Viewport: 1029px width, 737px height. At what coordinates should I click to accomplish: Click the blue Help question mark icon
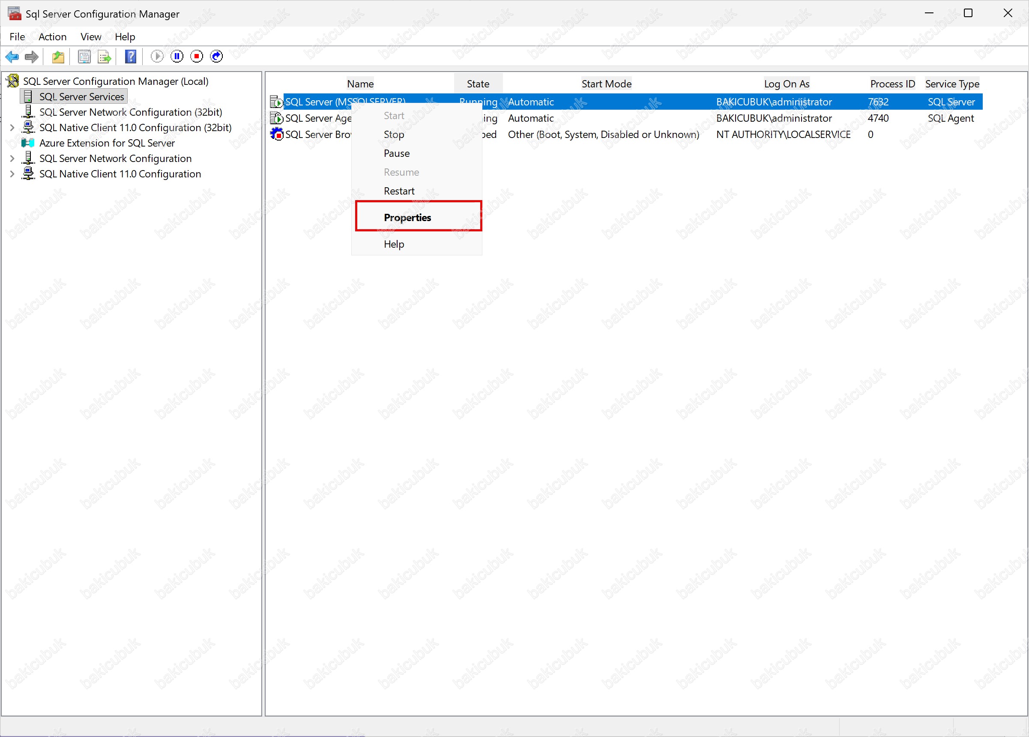pos(131,57)
